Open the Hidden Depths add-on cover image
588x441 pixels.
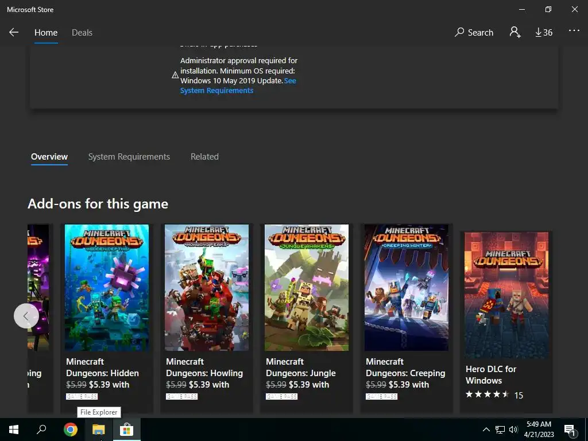107,288
